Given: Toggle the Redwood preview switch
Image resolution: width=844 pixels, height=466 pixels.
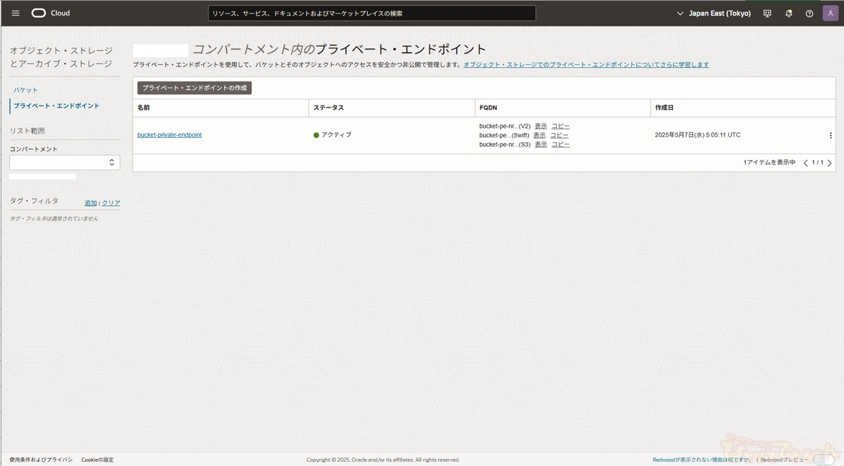Looking at the screenshot, I should coord(823,460).
